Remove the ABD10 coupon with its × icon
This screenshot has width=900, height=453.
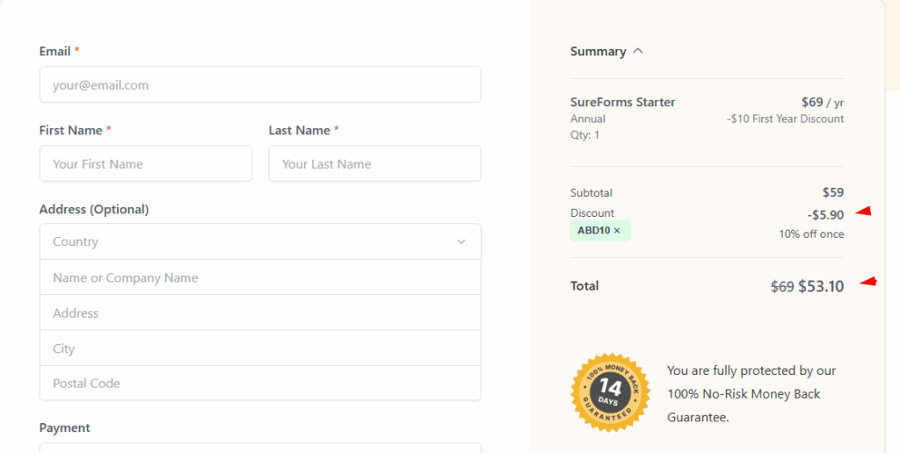click(617, 231)
